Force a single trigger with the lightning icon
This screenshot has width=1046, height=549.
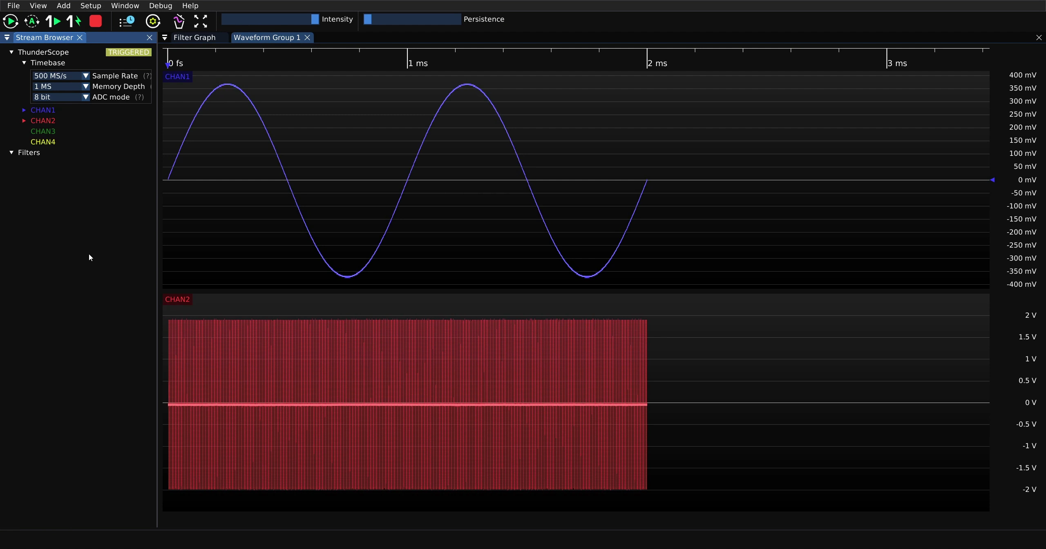click(x=74, y=21)
